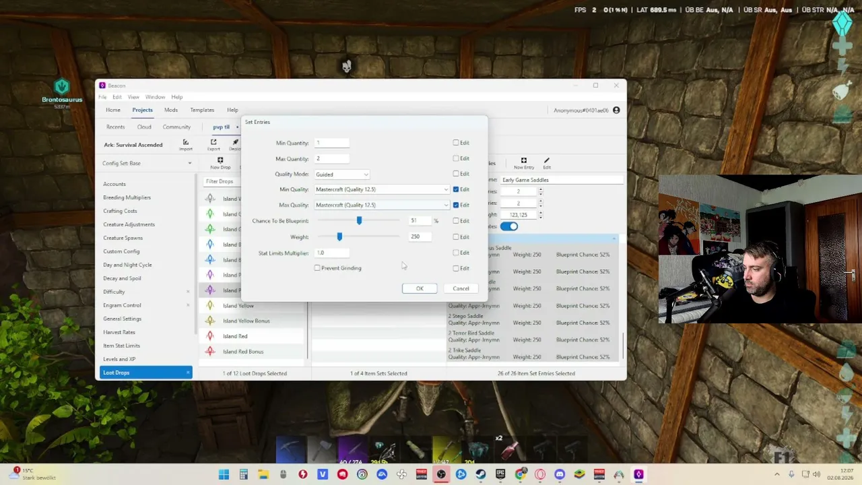Screen dimensions: 862x485
Task: Click the Chance To Be Blueprint slider handle
Action: (359, 220)
